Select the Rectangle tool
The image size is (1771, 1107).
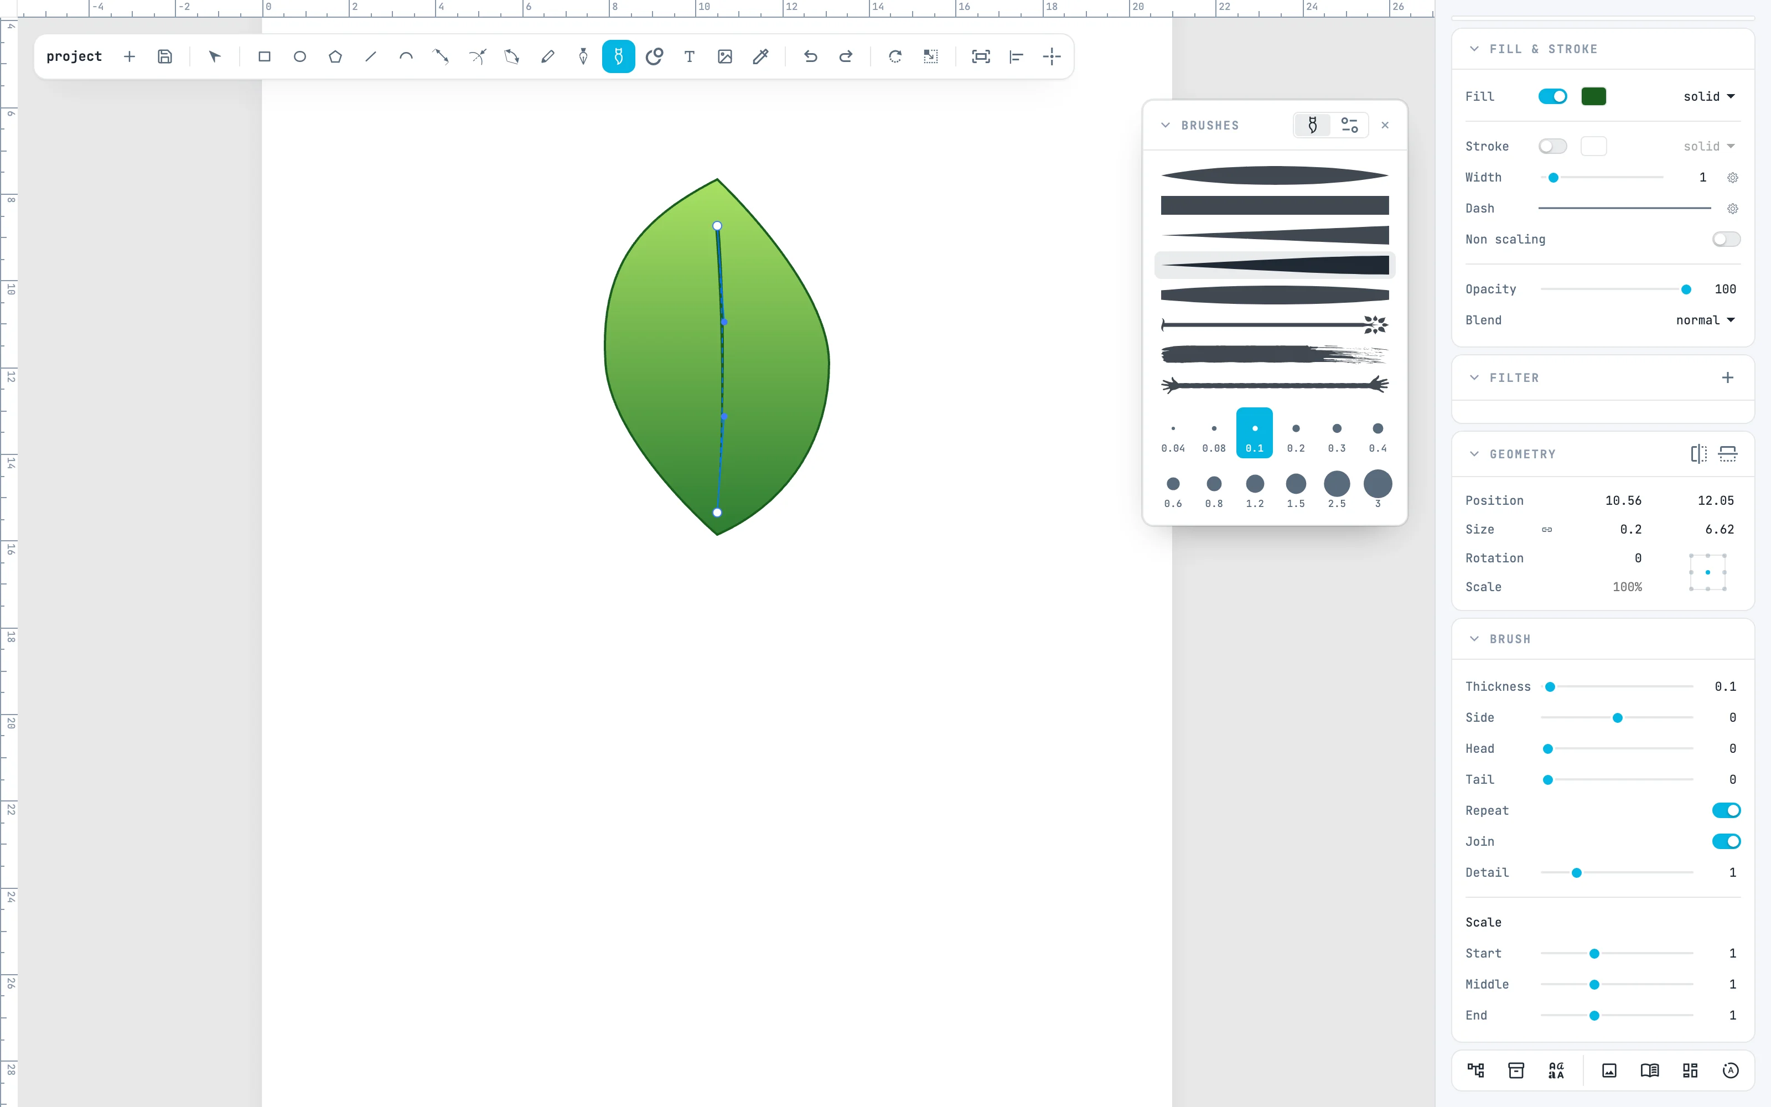coord(264,56)
